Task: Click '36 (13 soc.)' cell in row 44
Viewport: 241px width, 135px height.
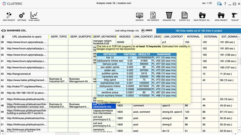Action: [228, 80]
